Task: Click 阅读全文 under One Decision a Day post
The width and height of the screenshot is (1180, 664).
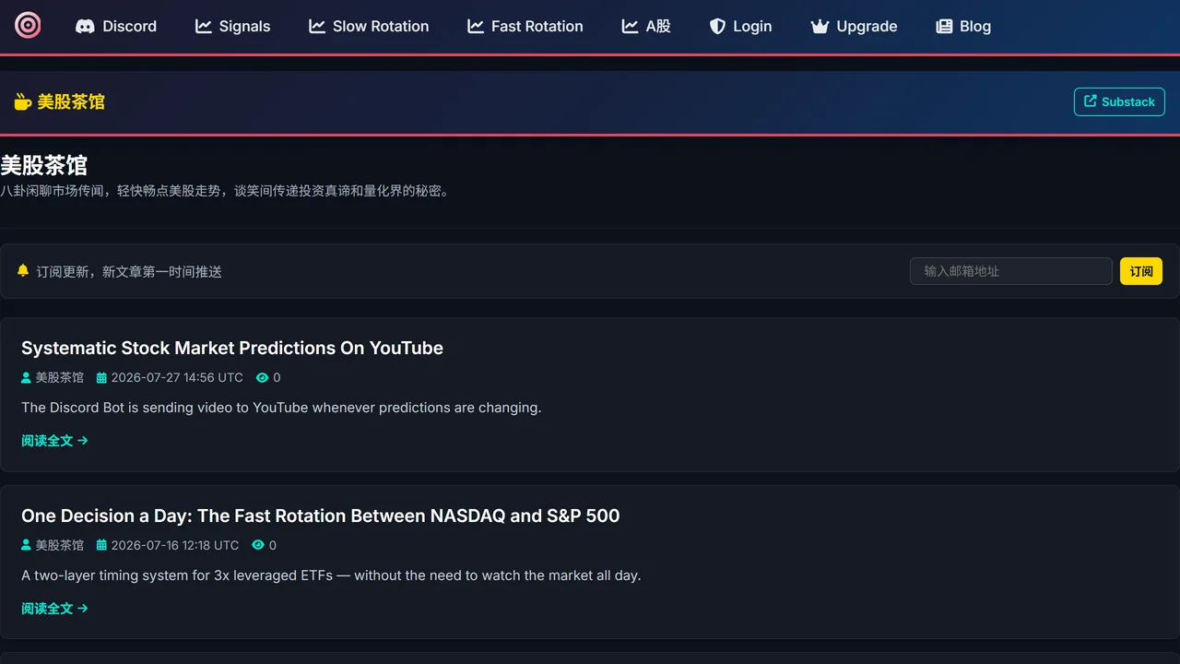Action: pos(54,609)
